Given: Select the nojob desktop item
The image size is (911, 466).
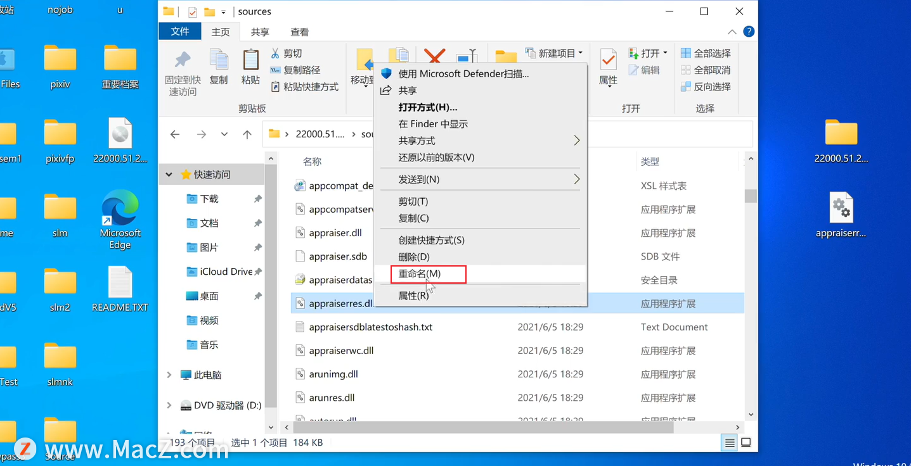Looking at the screenshot, I should pos(60,10).
